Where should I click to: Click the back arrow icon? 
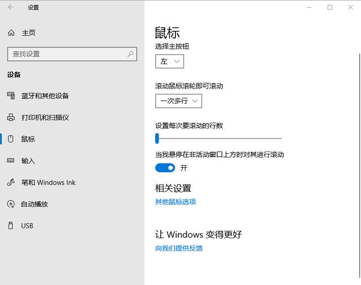tap(11, 7)
